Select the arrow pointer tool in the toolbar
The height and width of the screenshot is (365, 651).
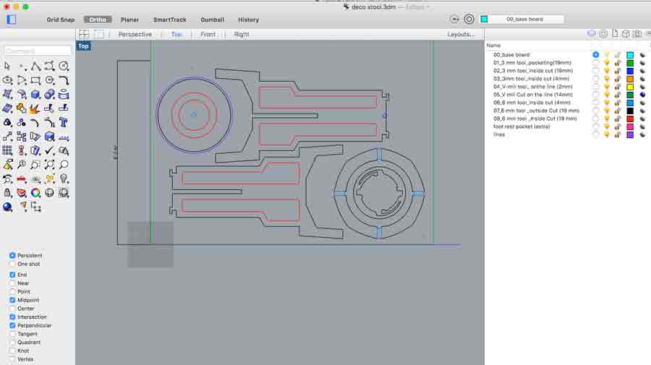click(7, 66)
